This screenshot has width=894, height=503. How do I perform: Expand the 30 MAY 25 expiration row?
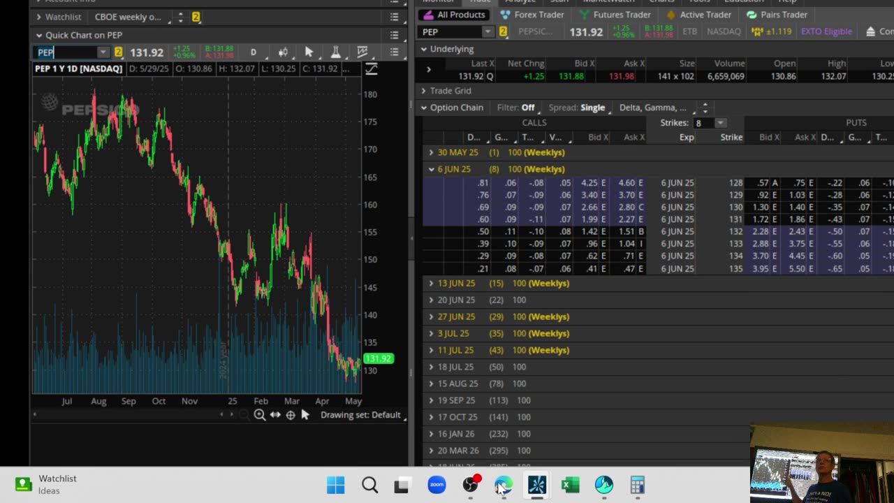coord(431,152)
